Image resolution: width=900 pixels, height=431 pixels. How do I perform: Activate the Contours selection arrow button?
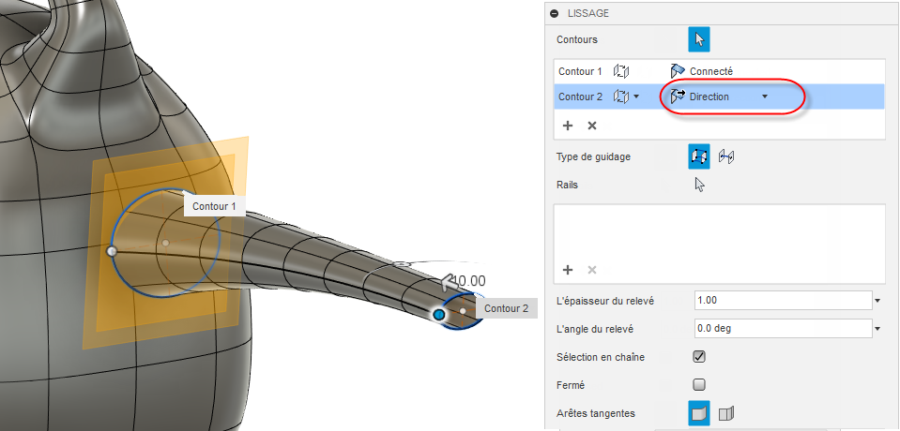tap(699, 39)
